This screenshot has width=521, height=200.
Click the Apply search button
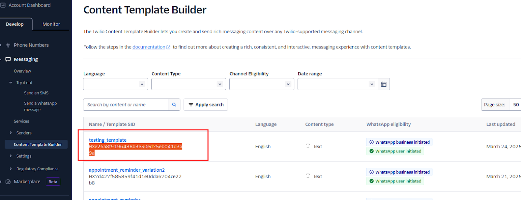point(206,105)
